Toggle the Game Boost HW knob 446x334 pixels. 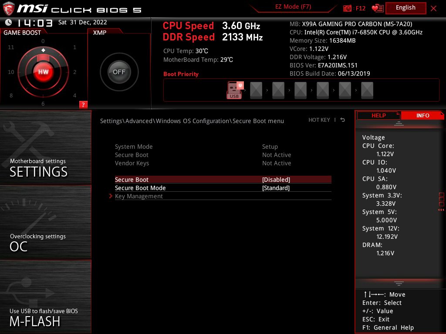click(43, 72)
